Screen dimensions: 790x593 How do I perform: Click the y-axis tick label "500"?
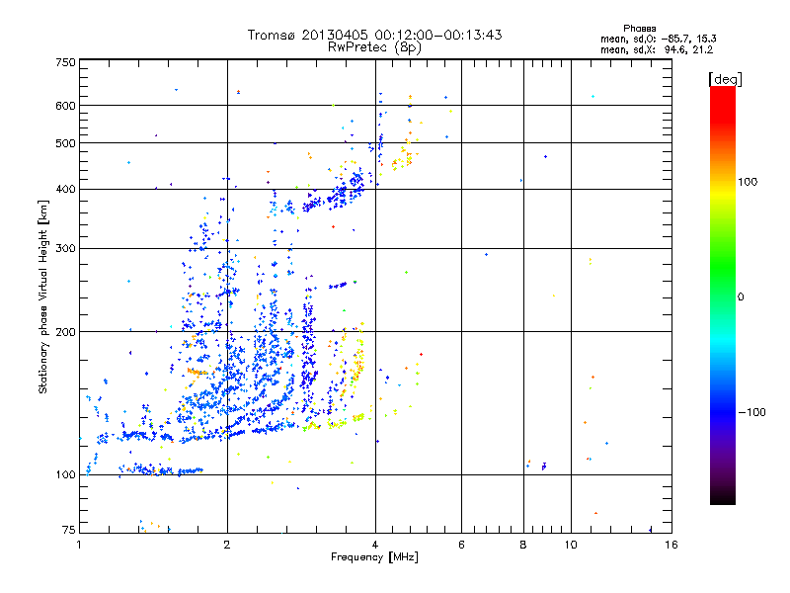(65, 143)
